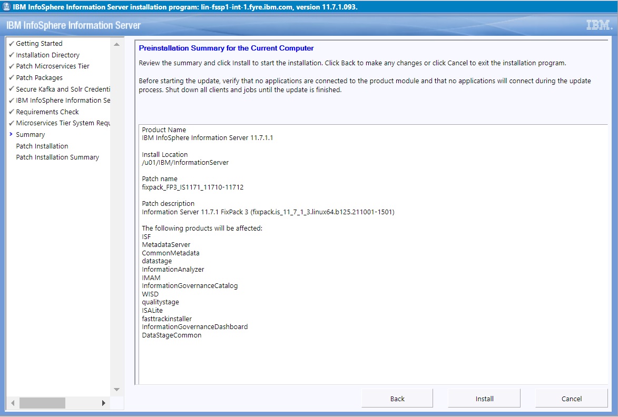Click the sidebar horizontal scrollbar thumb
Viewport: 618px width, 417px height.
(x=42, y=403)
